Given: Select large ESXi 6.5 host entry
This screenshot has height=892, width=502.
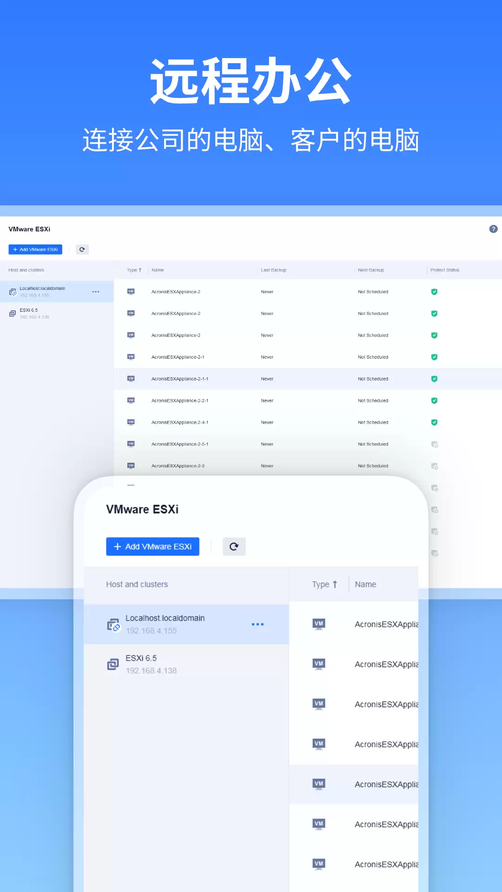Looking at the screenshot, I should 186,664.
